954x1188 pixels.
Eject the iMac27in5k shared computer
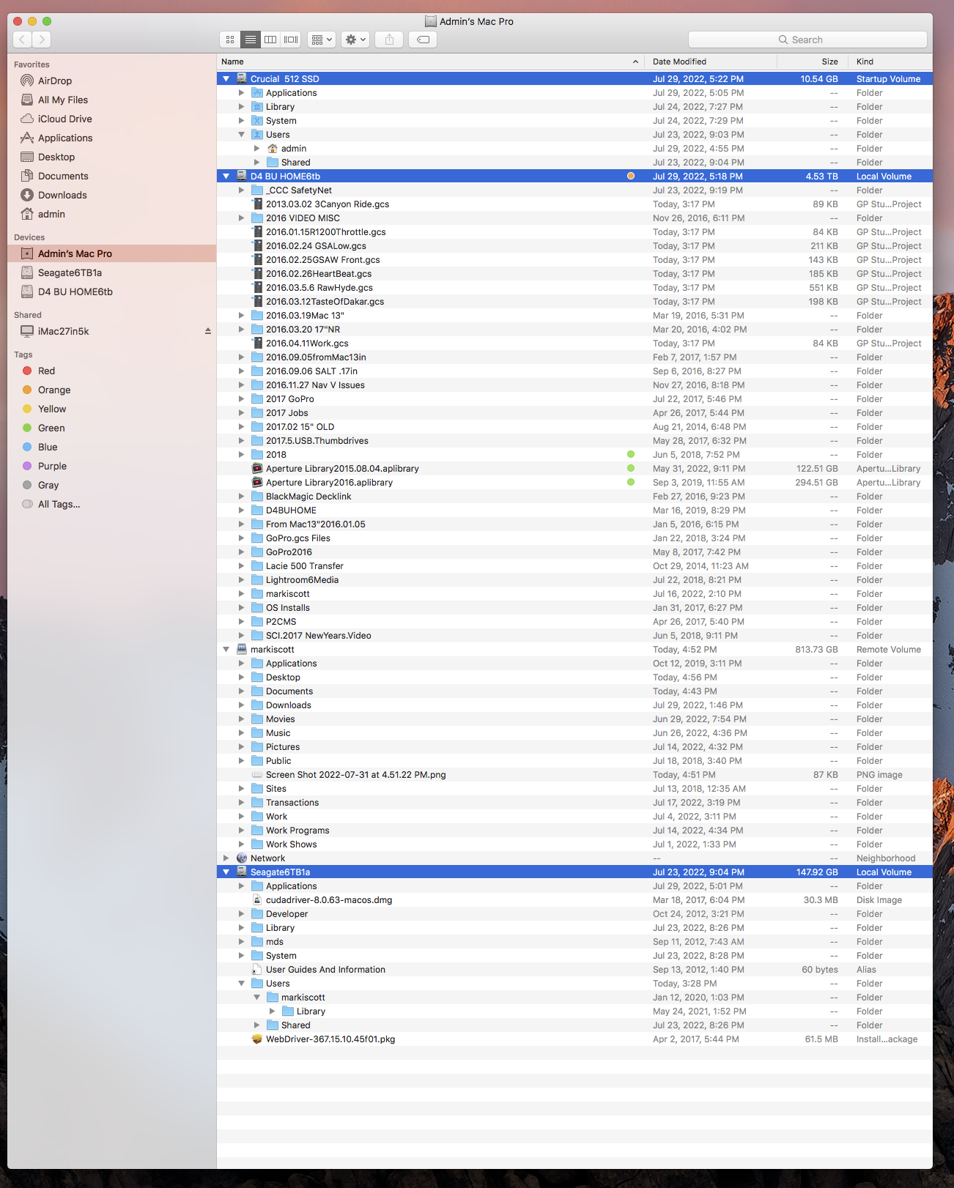(208, 331)
